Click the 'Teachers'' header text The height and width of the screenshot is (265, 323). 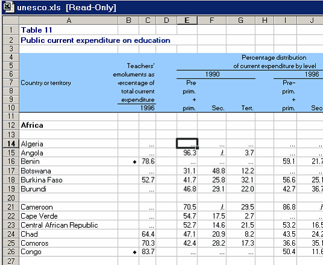pyautogui.click(x=141, y=66)
